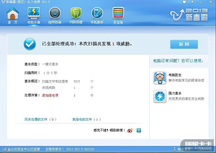The width and height of the screenshot is (216, 153).
Task: Open the 铠甲防御 armor defense icon
Action: tap(55, 13)
